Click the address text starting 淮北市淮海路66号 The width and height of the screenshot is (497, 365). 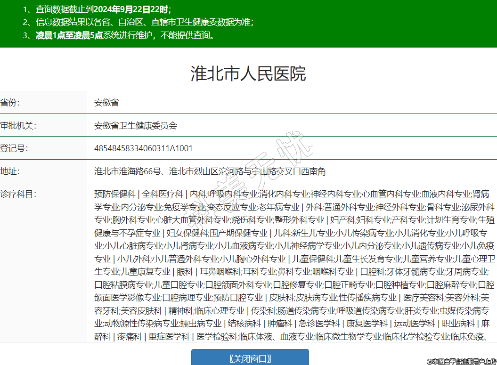[x=210, y=171]
